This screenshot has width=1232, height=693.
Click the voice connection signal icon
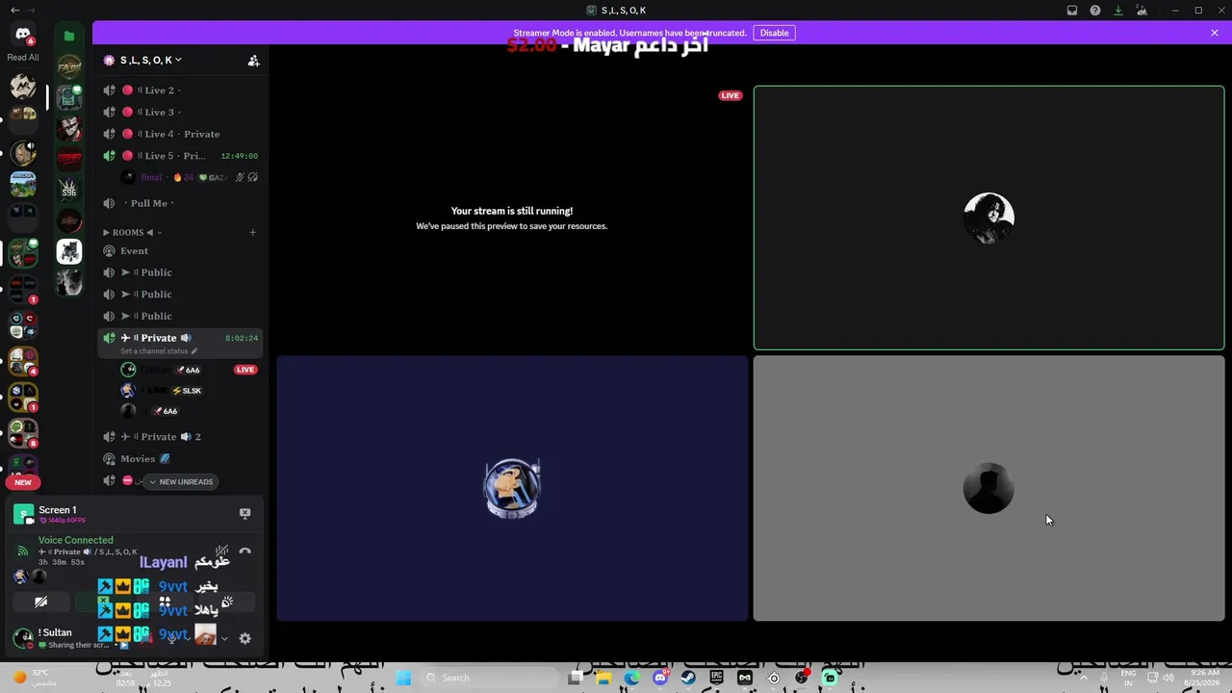pos(23,552)
